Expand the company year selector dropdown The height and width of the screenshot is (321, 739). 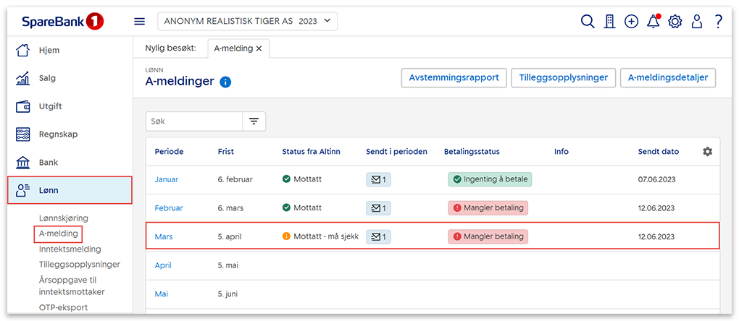247,22
